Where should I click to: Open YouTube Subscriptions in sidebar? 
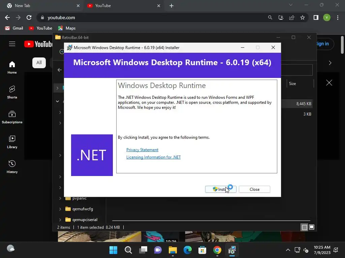click(12, 117)
